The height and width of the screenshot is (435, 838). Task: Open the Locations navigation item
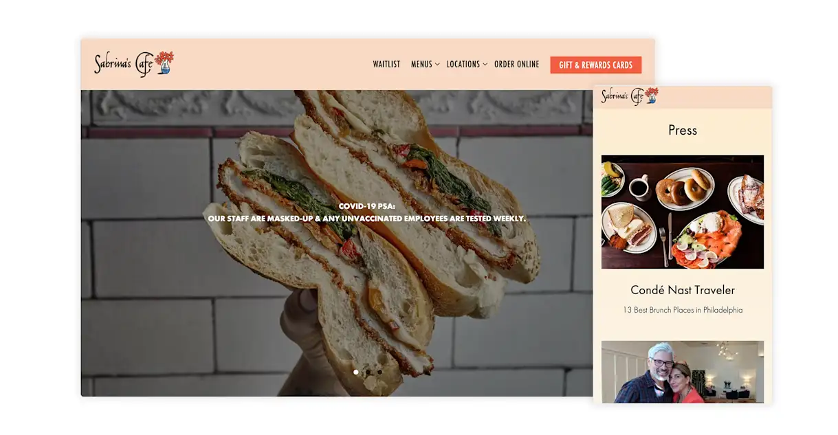click(x=463, y=65)
